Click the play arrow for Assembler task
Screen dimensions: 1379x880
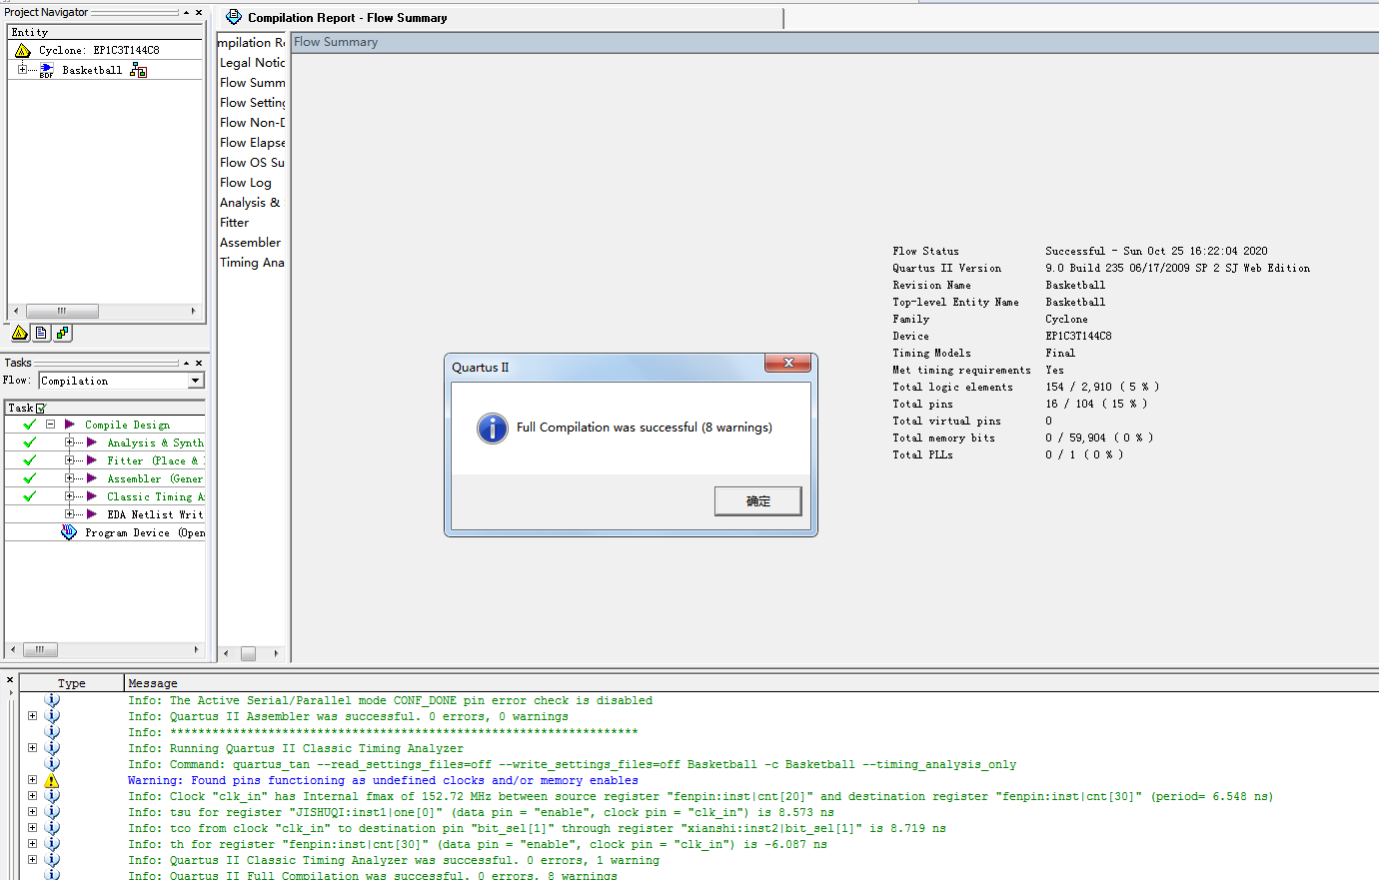click(x=92, y=478)
